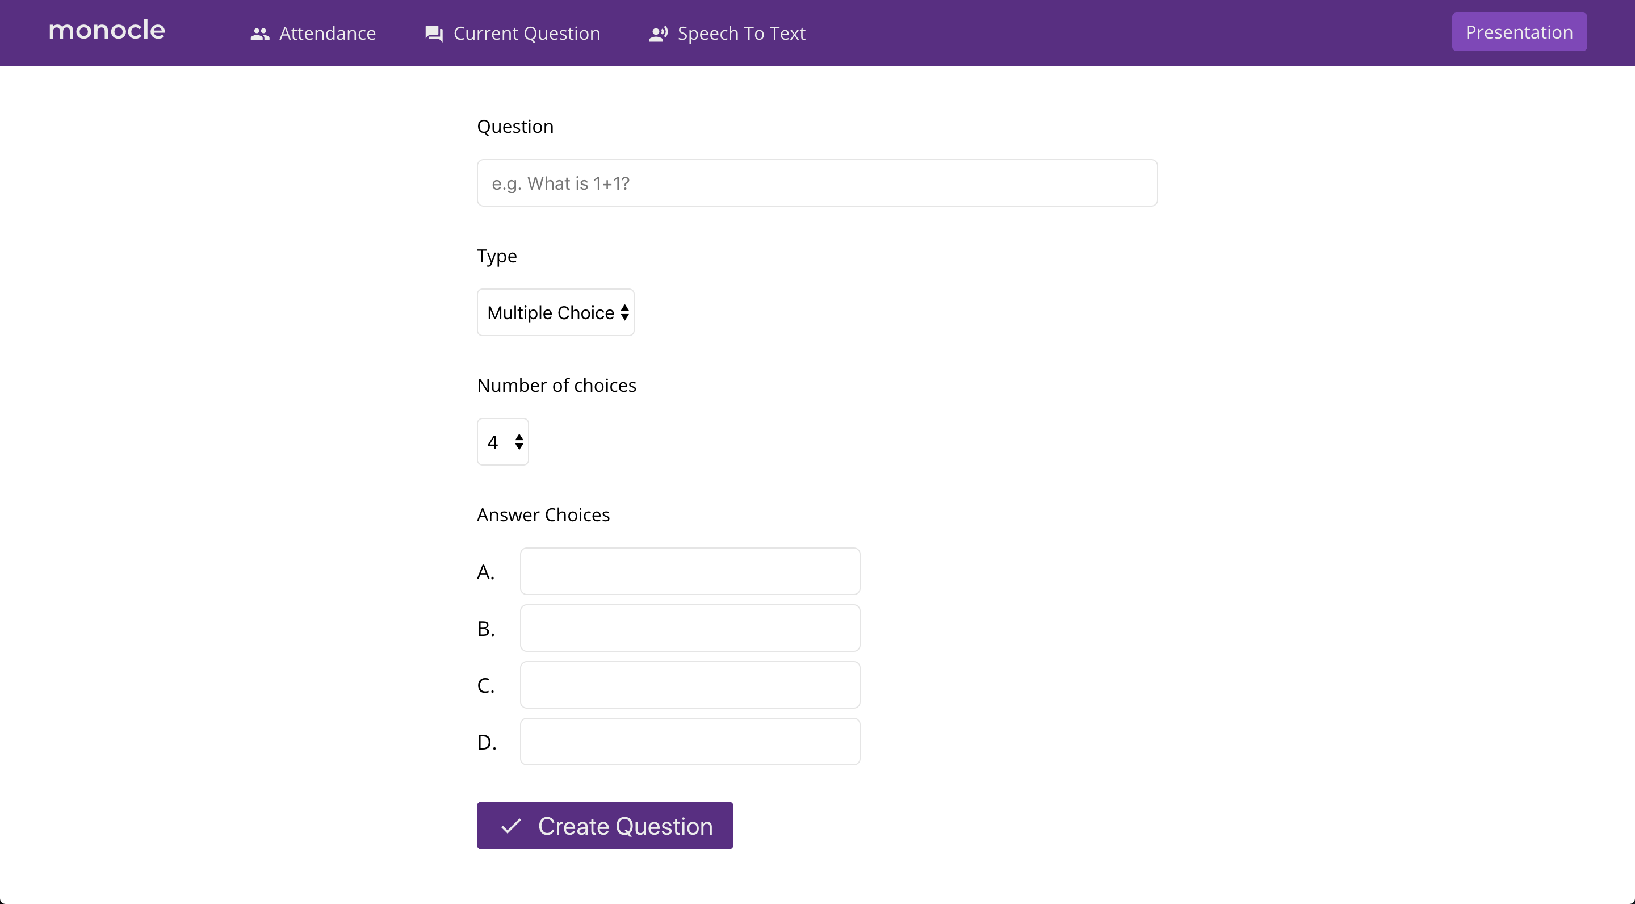Go to Current Question tab

point(526,34)
